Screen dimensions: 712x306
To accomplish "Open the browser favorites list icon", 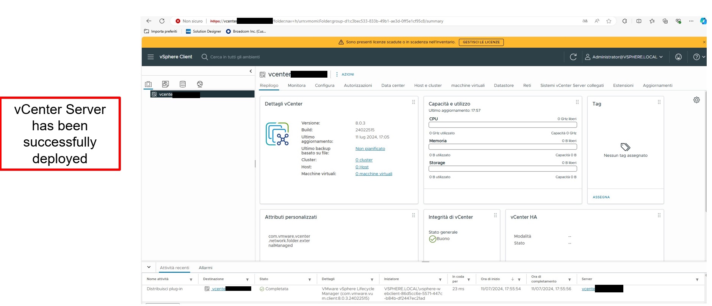I will point(652,21).
